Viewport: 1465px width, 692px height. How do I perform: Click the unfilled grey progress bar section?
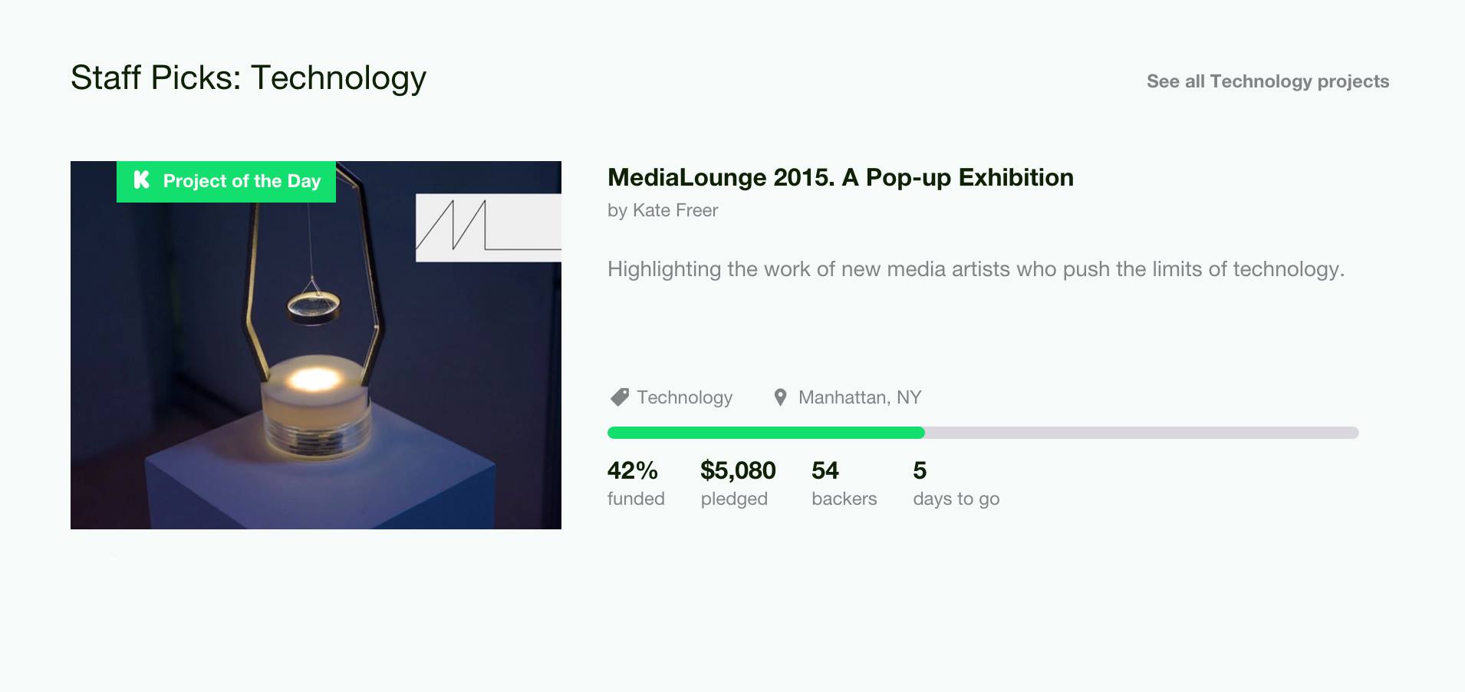click(x=1141, y=433)
